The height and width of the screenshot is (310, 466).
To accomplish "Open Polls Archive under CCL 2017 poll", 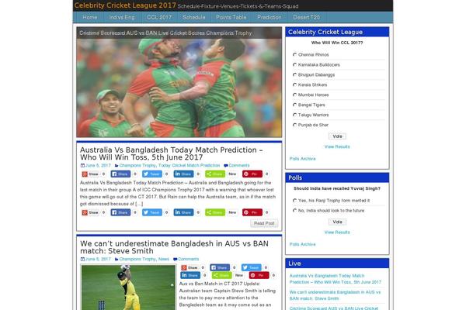I will point(303,159).
